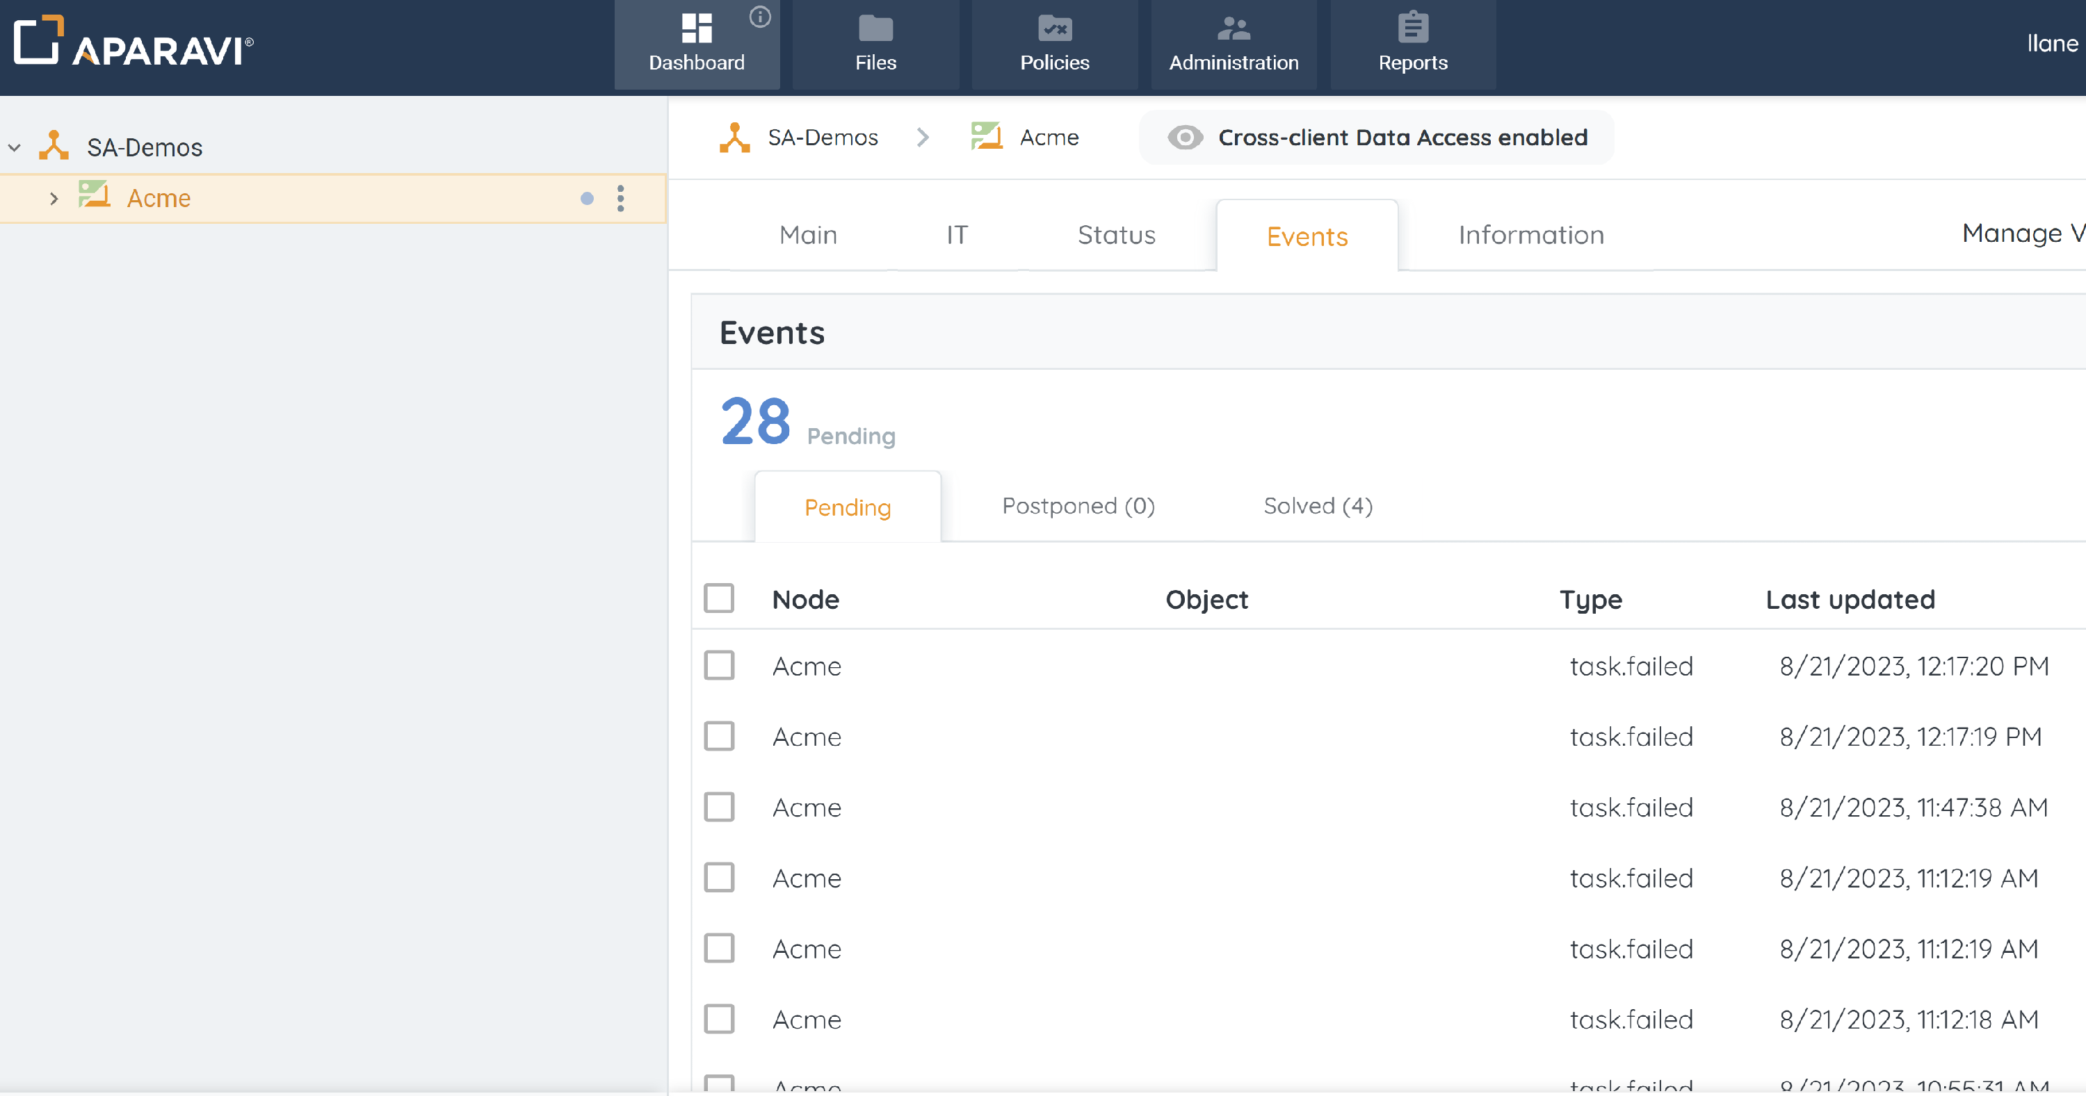Tick the select-all checkbox in table header
This screenshot has width=2086, height=1096.
tap(719, 599)
